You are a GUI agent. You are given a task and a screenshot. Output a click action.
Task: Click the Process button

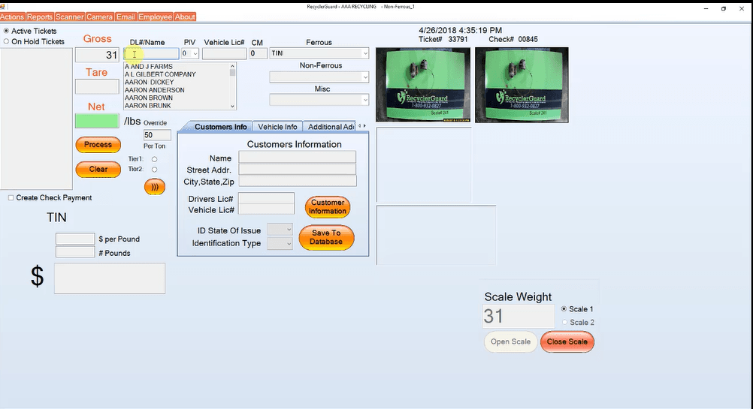98,144
